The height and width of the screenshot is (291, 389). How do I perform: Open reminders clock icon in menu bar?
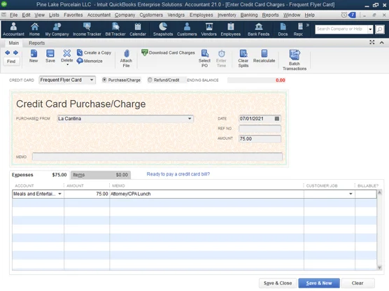click(x=344, y=15)
